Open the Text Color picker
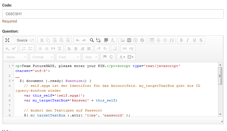The image size is (227, 131). (x=121, y=57)
